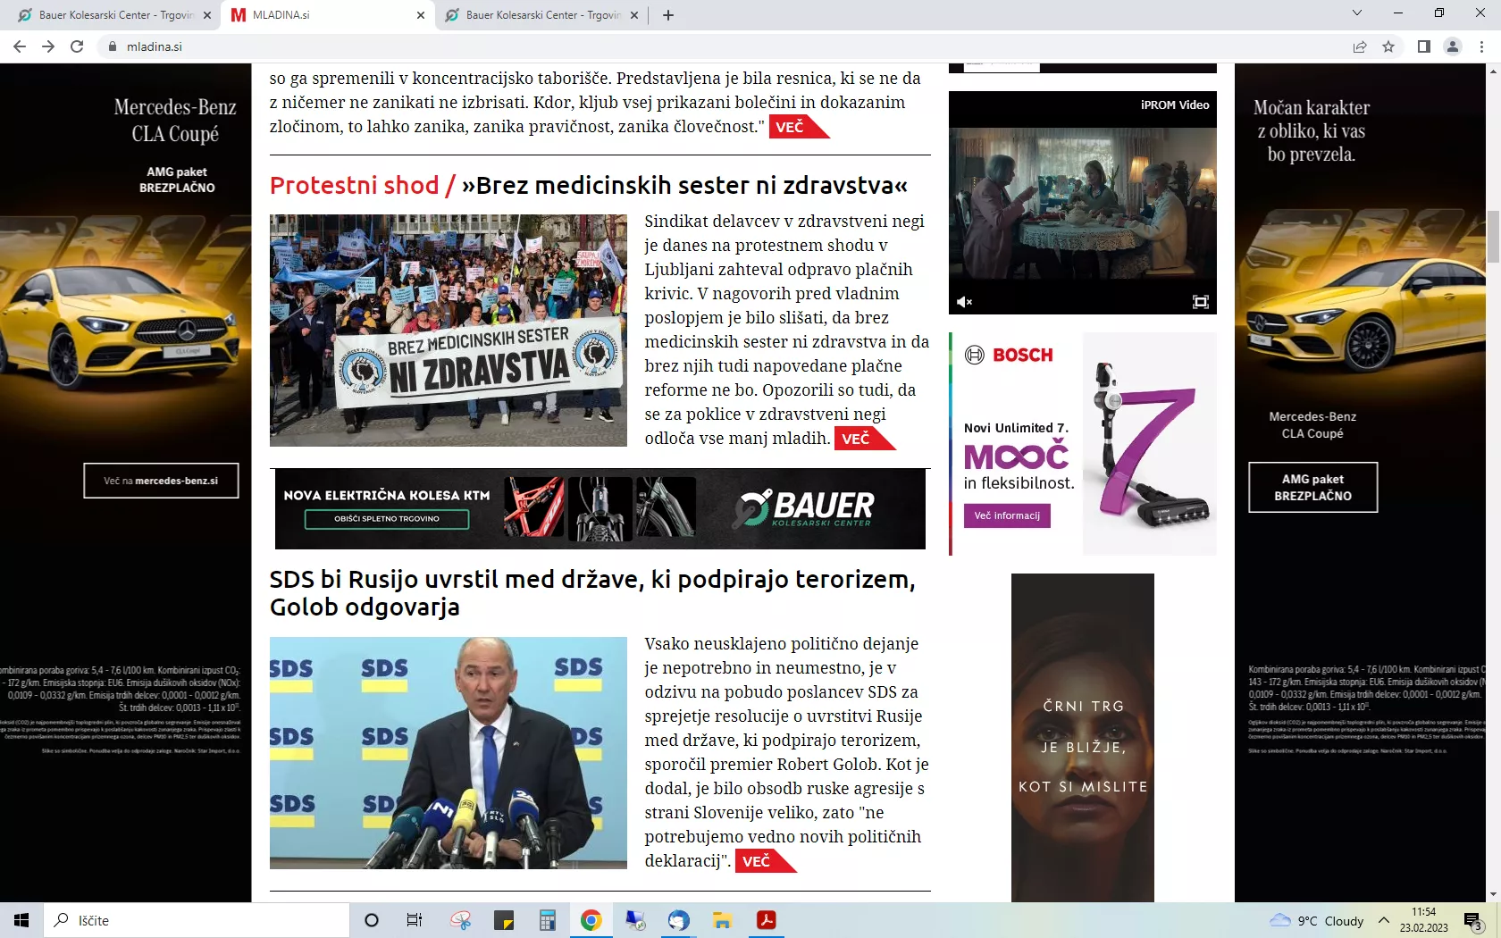
Task: Click the browser back arrow
Action: click(20, 46)
